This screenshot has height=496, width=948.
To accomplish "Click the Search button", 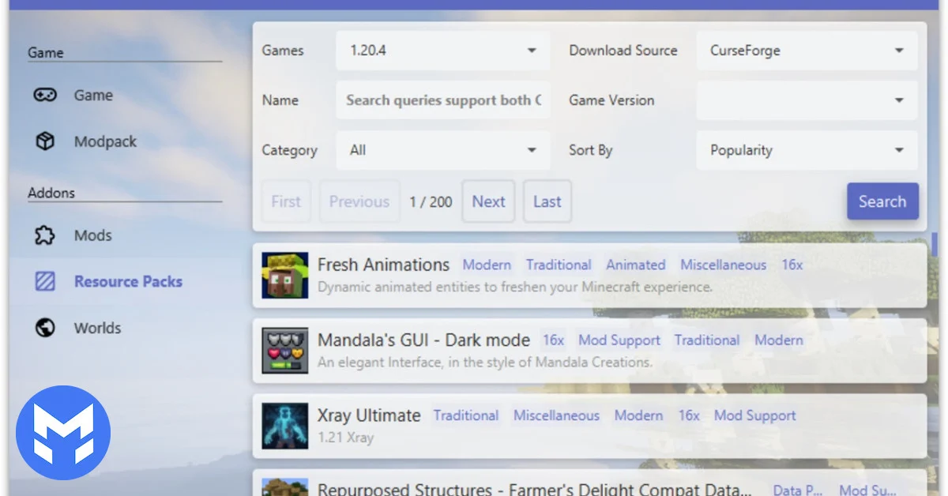I will coord(882,201).
